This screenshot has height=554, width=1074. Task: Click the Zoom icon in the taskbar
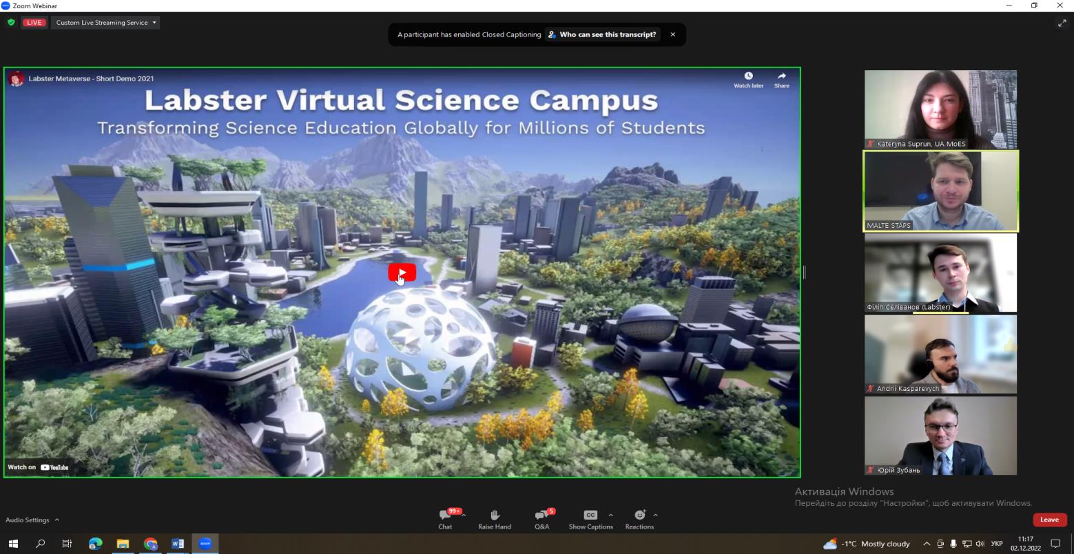tap(205, 544)
